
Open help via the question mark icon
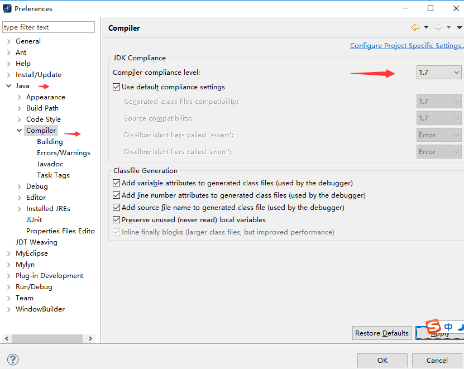12,360
